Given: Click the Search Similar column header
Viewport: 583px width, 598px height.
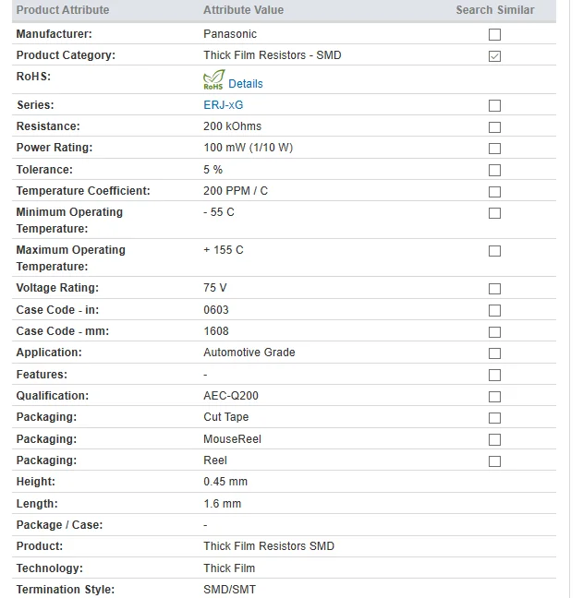Looking at the screenshot, I should pyautogui.click(x=495, y=10).
